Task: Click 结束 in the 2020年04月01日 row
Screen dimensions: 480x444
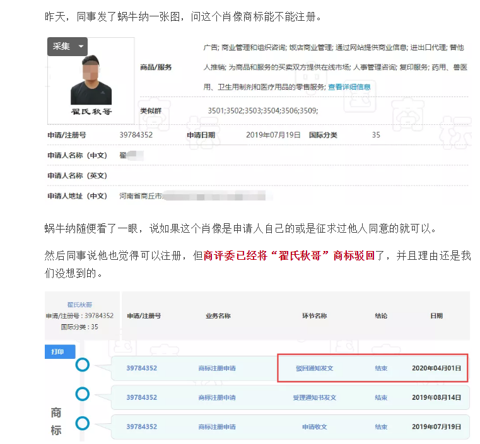Action: coord(381,368)
